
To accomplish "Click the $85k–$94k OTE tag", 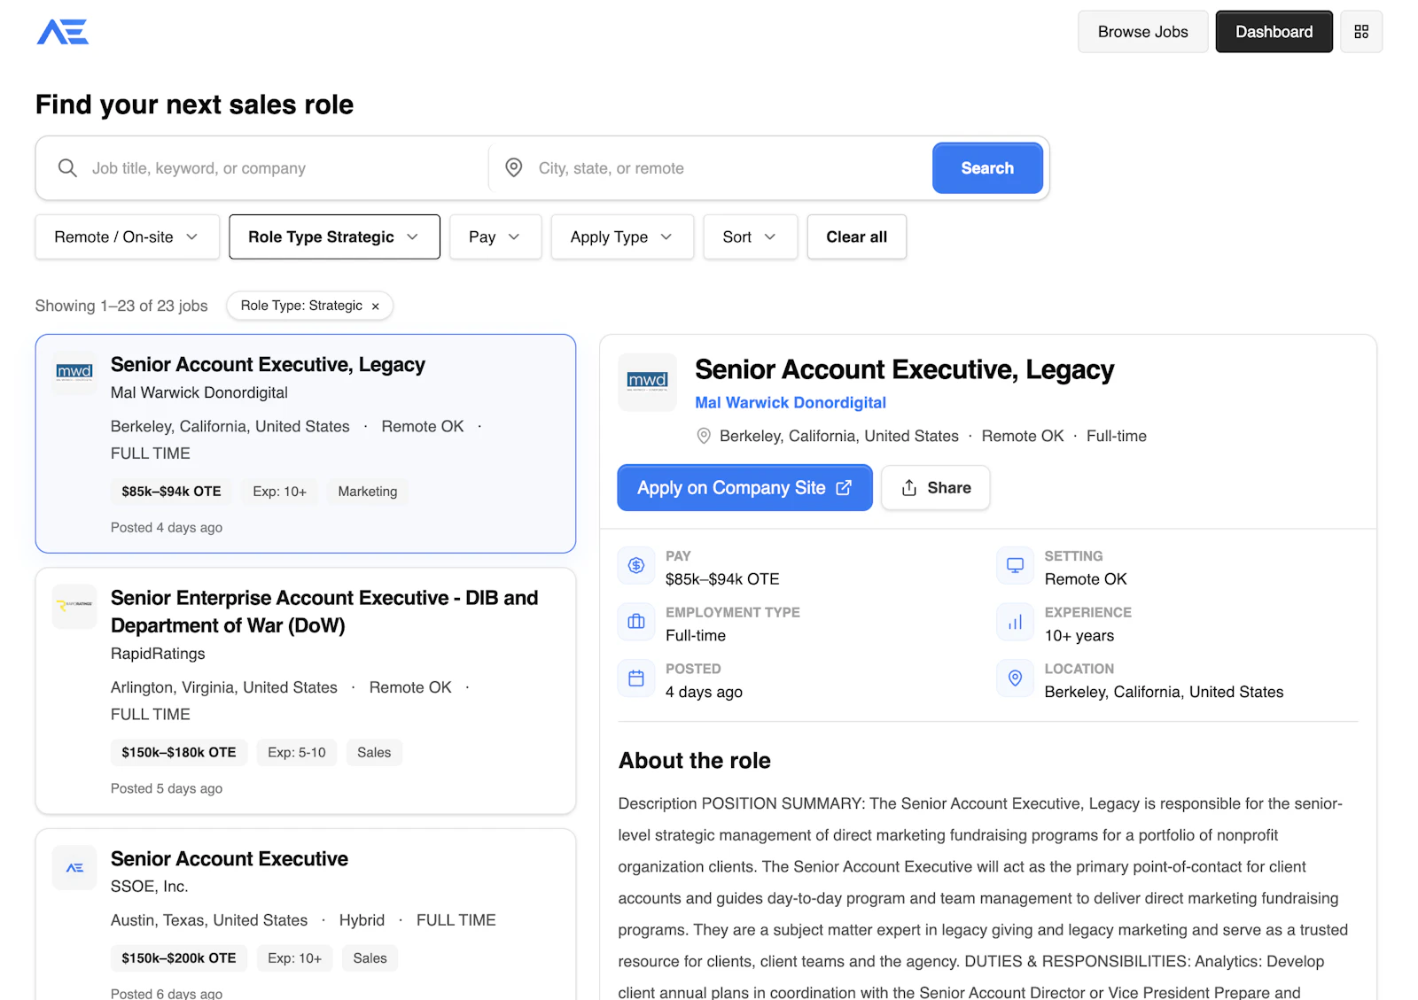I will [x=171, y=492].
